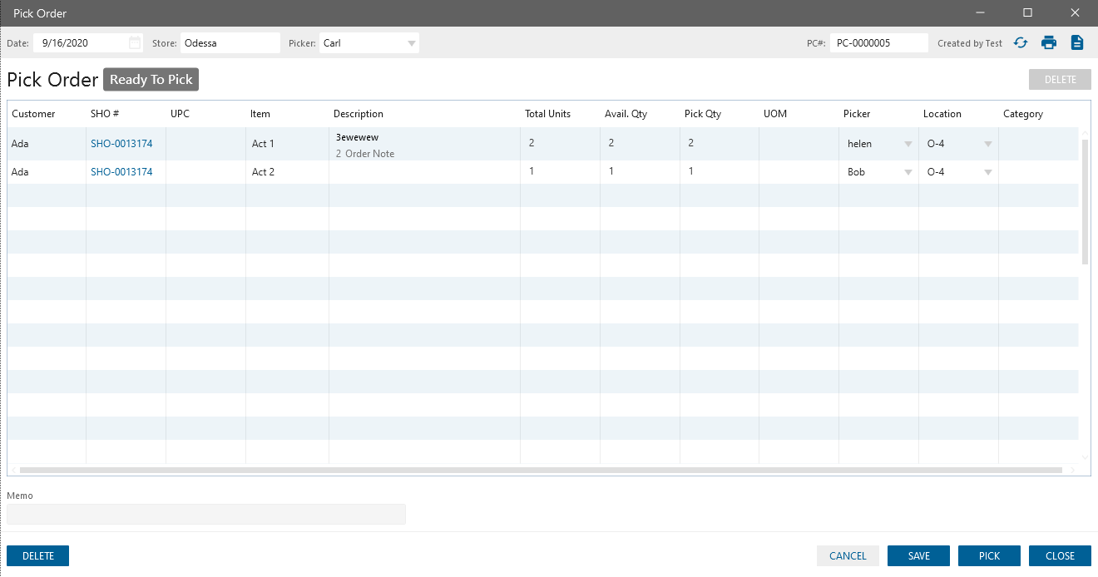The image size is (1098, 577).
Task: Open picker dropdown for helen row
Action: pos(908,144)
